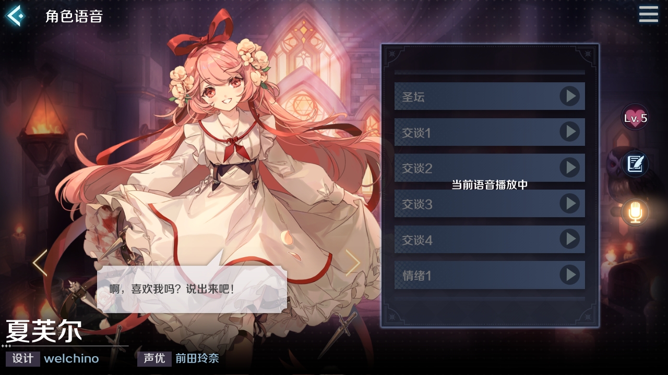Click the voice actor name 前田玲奈
Image resolution: width=668 pixels, height=375 pixels.
click(x=197, y=359)
